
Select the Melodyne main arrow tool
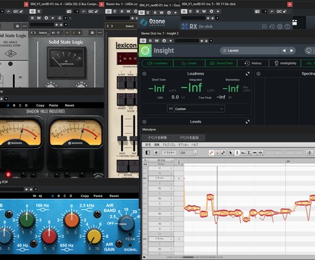(x=231, y=153)
